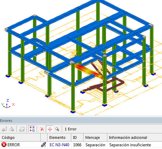Image resolution: width=162 pixels, height=149 pixels.
Task: Click the red ERROR status icon
Action: tap(4, 145)
